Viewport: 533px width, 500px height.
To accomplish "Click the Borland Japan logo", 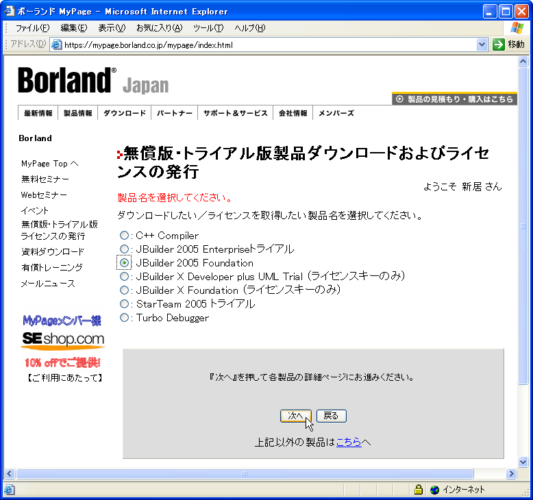I will tap(93, 81).
